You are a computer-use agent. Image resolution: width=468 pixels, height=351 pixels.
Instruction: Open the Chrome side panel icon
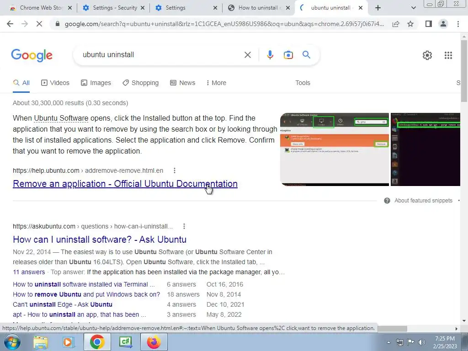[x=429, y=24]
